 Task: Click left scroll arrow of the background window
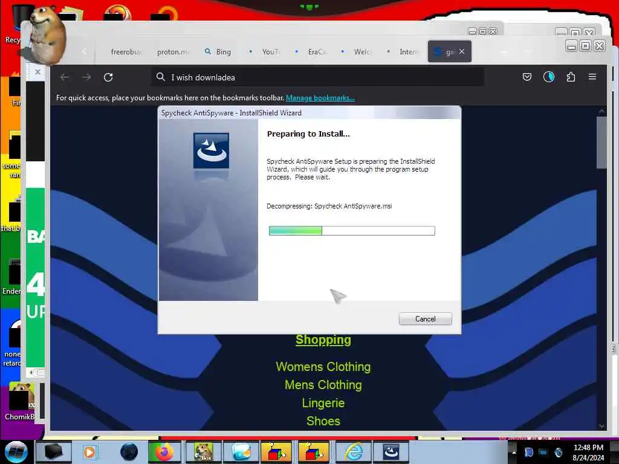click(x=31, y=372)
